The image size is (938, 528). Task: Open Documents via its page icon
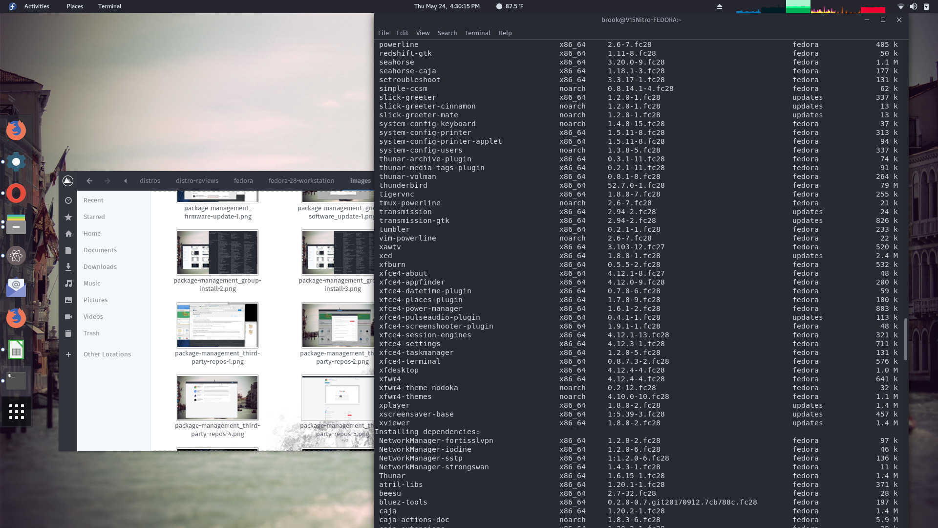68,250
